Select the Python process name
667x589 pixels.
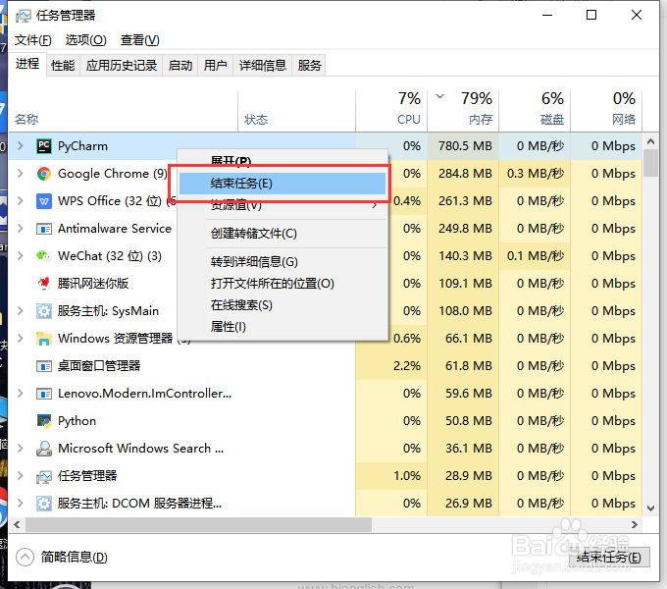(77, 421)
